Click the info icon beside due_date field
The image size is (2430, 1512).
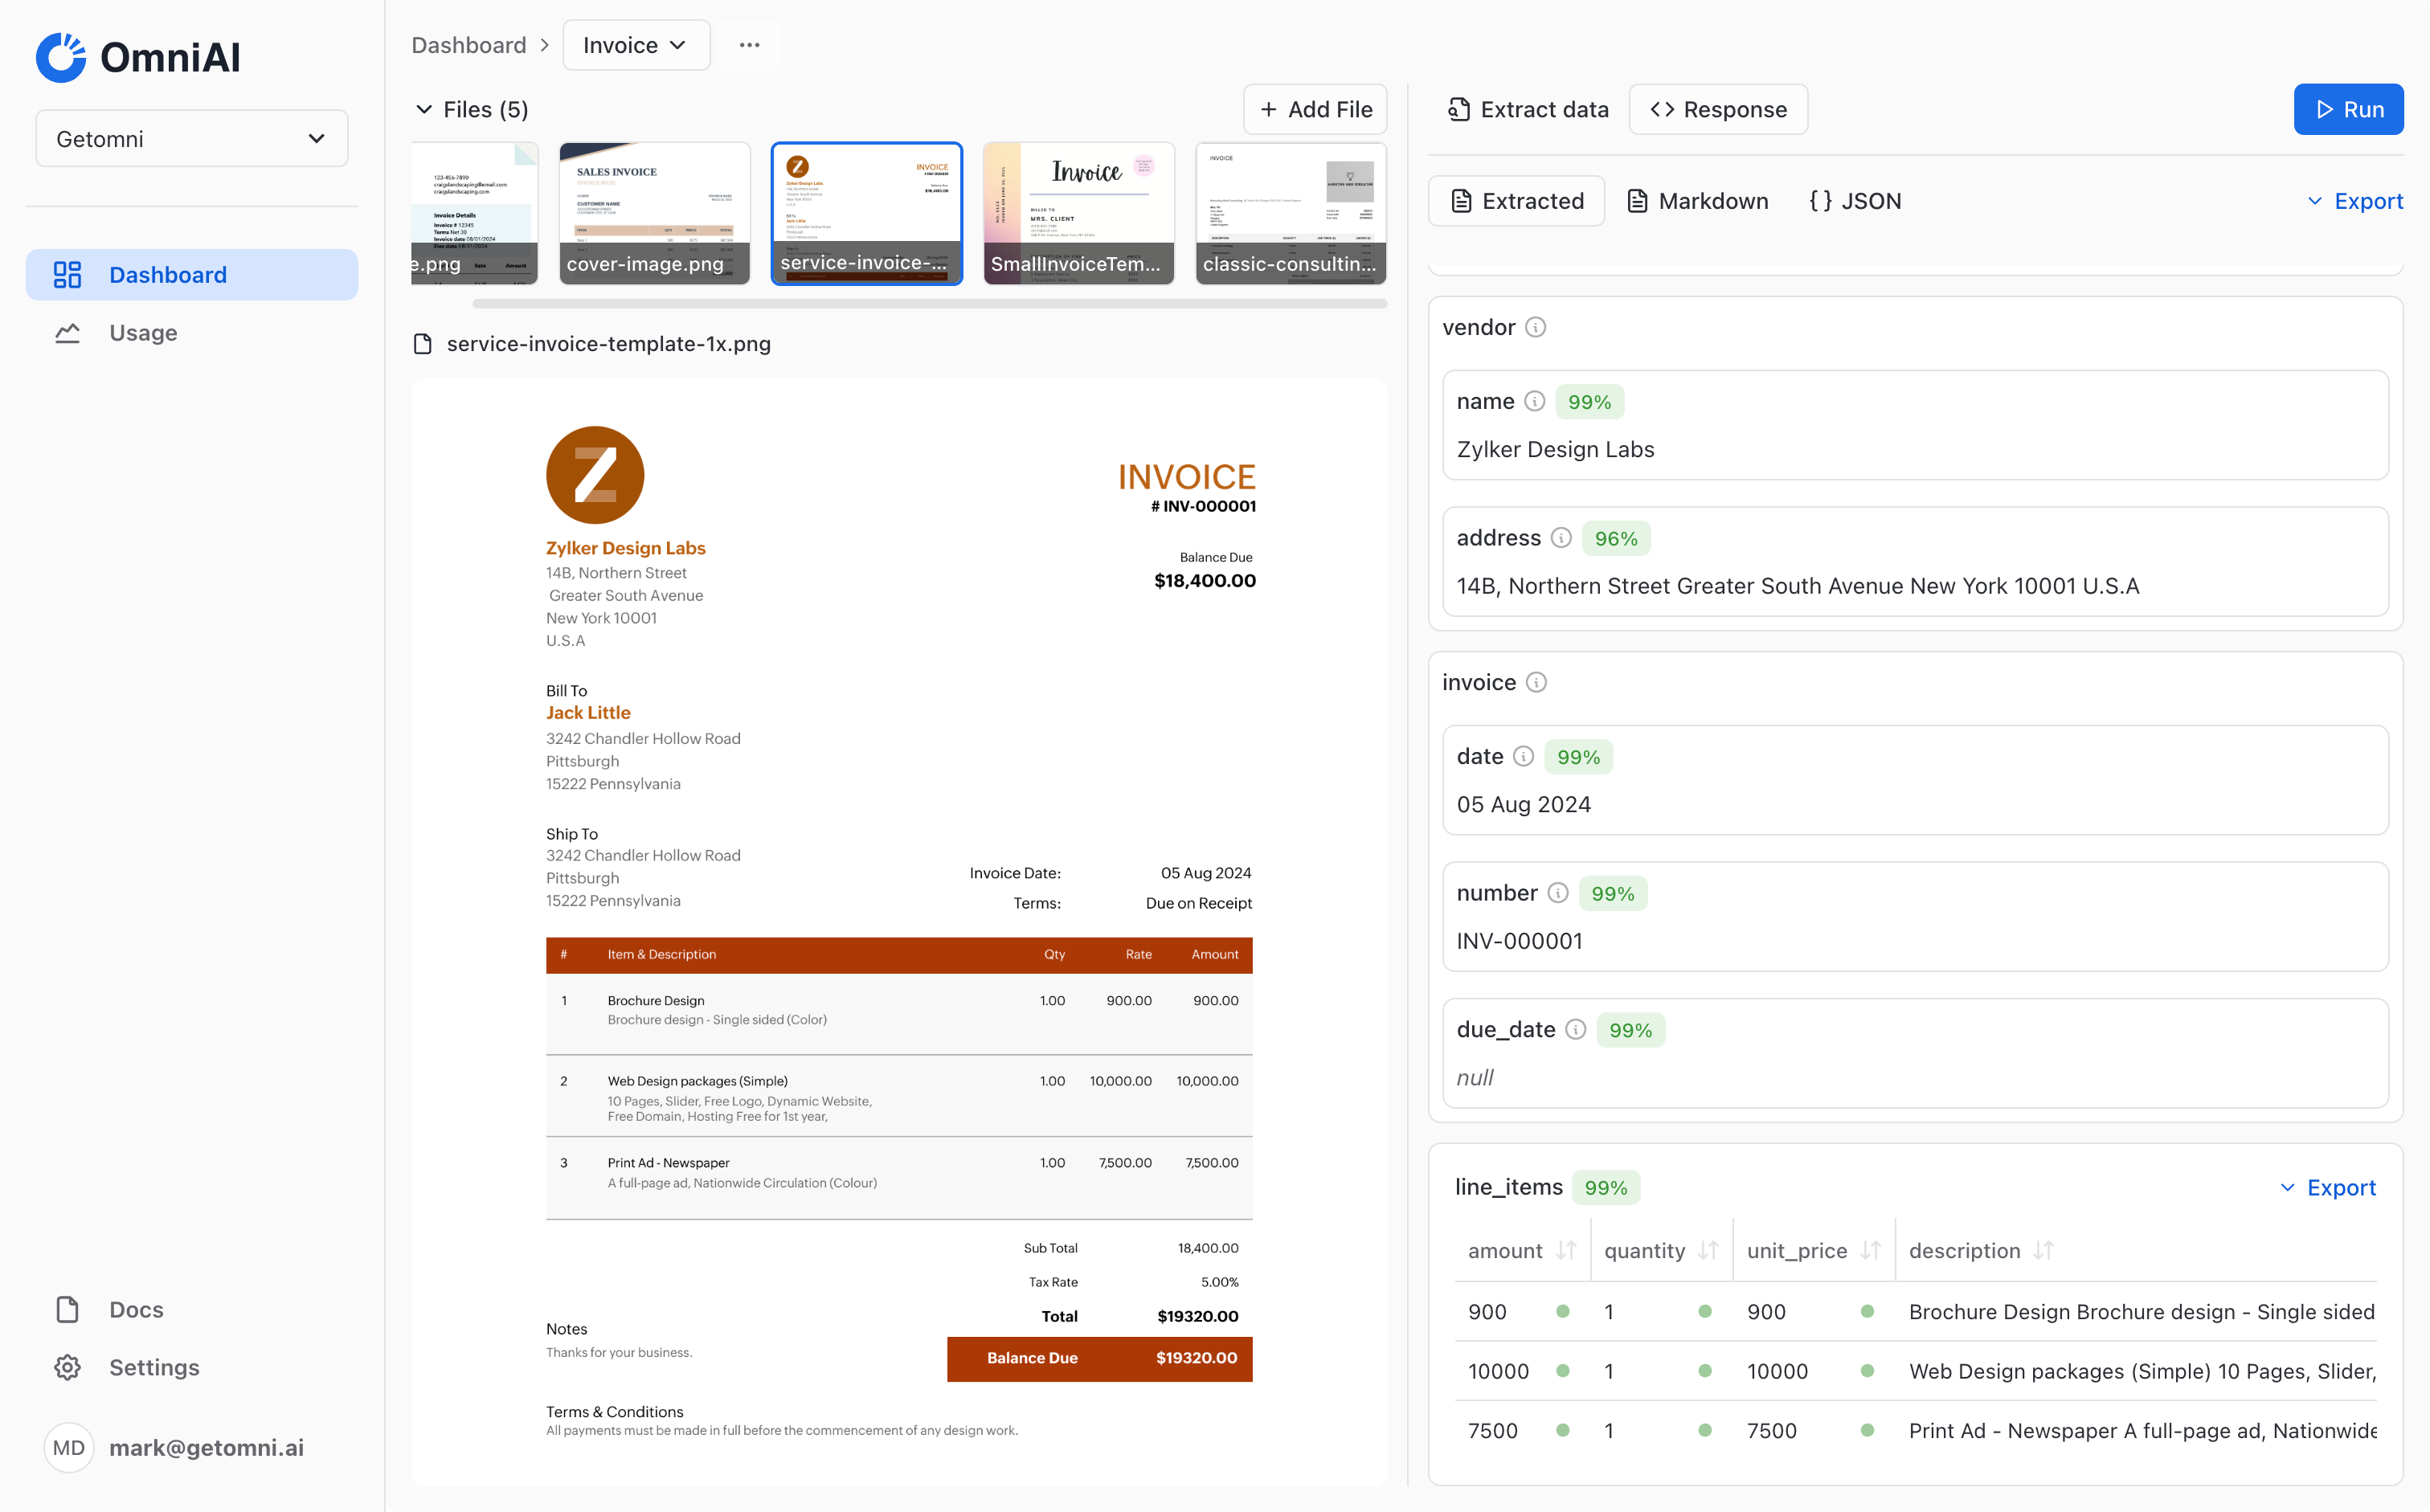click(1576, 1029)
